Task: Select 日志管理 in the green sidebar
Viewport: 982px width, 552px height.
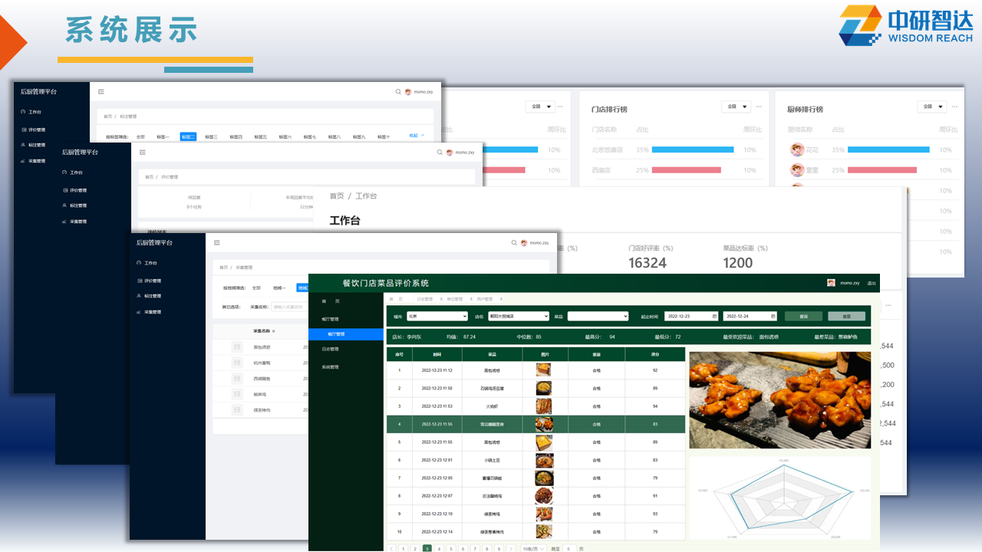Action: [330, 349]
